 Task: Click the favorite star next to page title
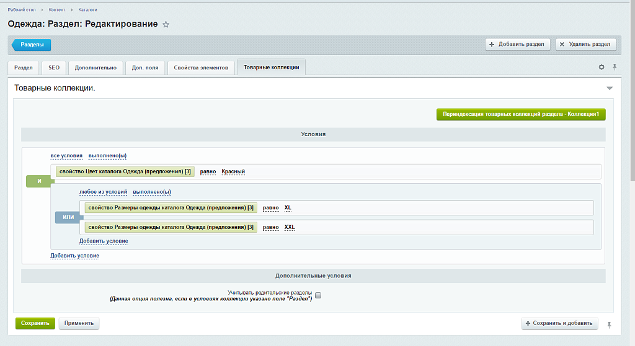(x=166, y=25)
